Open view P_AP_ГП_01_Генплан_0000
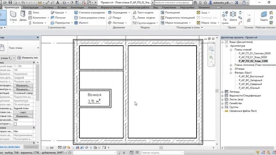Viewport: 276px width, 155px height. (254, 53)
